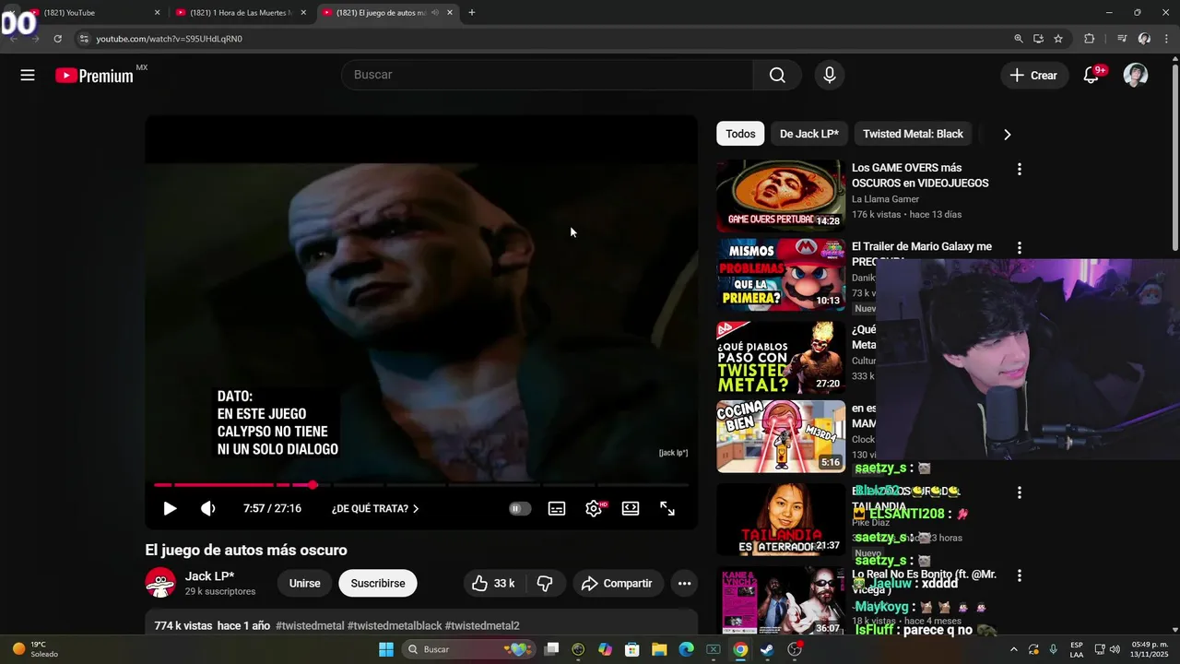Open Steam from the taskbar
Image resolution: width=1180 pixels, height=664 pixels.
pyautogui.click(x=767, y=649)
